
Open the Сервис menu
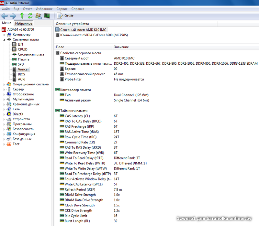[62, 9]
